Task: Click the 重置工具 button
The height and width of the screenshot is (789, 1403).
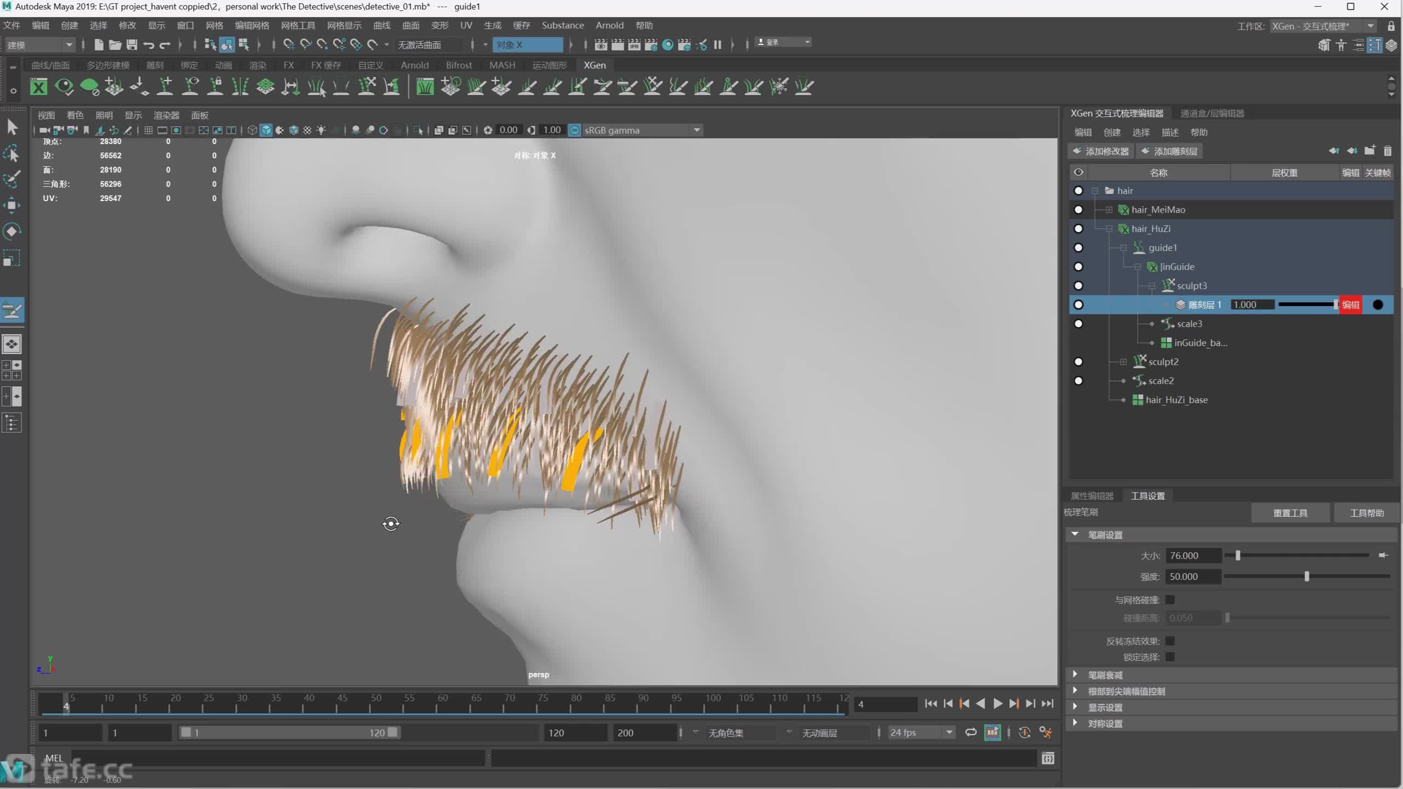Action: point(1290,513)
